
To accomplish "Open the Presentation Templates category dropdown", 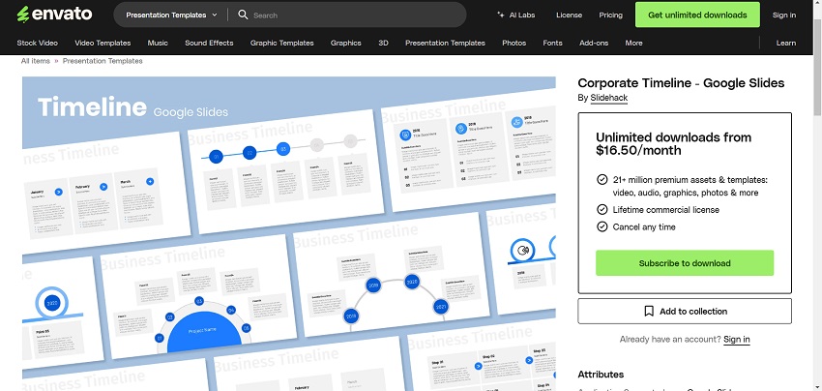I will [171, 15].
